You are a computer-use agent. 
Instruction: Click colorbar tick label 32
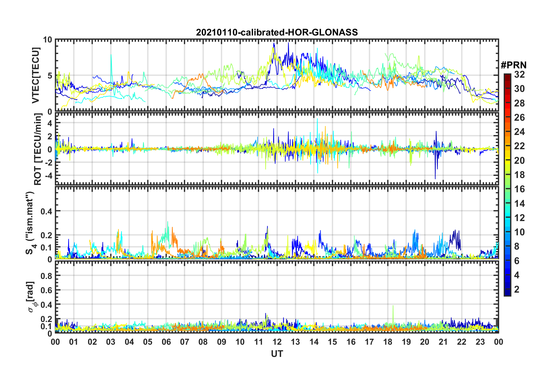click(x=519, y=74)
